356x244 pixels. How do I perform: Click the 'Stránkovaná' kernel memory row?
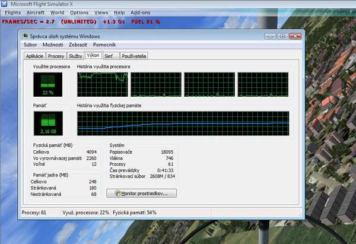[x=63, y=188]
